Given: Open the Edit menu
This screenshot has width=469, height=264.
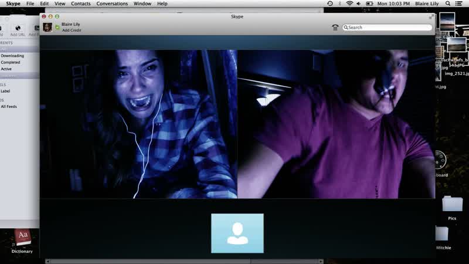Looking at the screenshot, I should (45, 4).
